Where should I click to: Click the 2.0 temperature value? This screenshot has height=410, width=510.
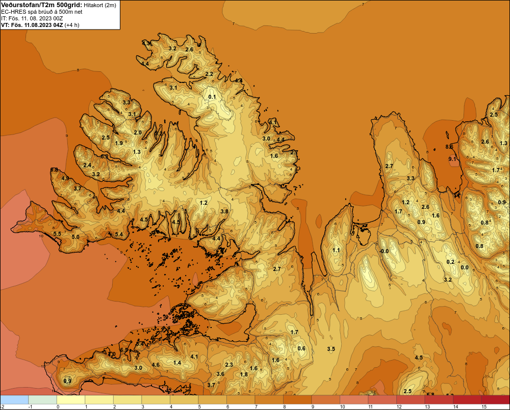138,132
